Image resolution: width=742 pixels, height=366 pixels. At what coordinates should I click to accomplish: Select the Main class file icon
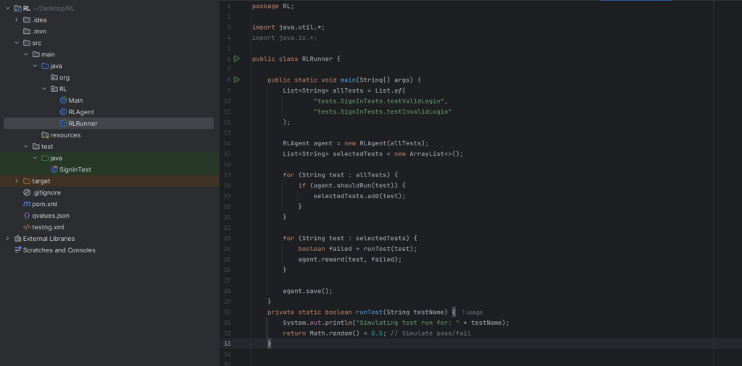pos(63,101)
